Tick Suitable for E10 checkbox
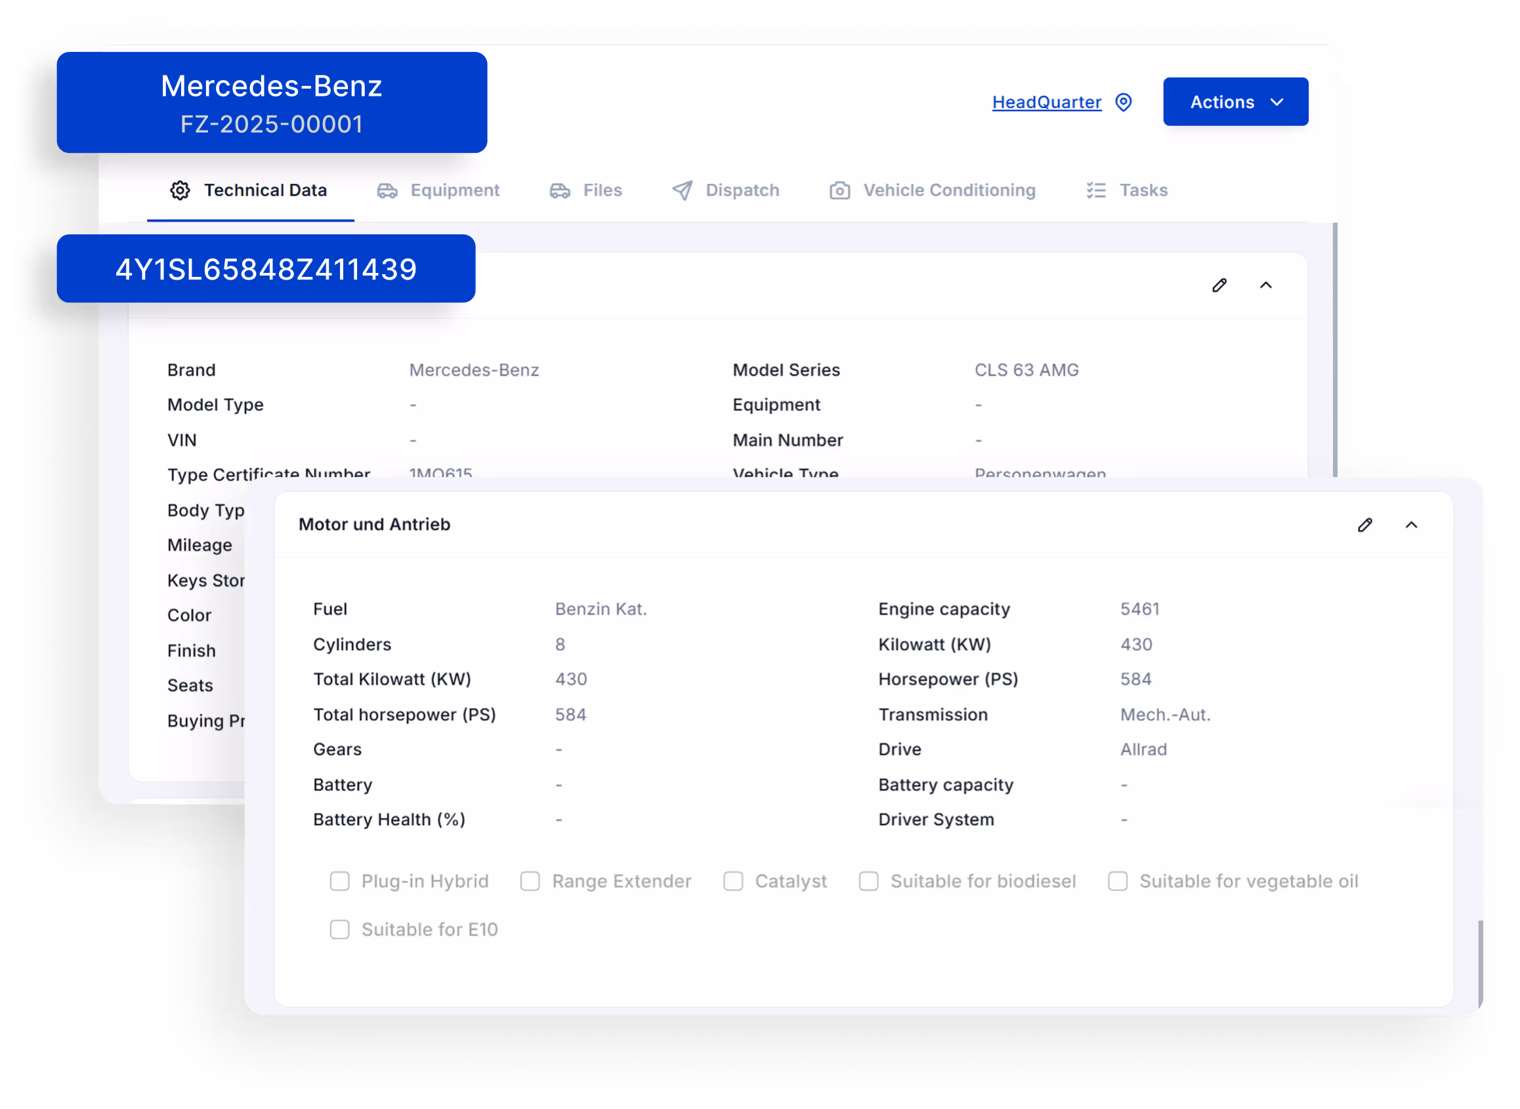1520x1109 pixels. 340,930
